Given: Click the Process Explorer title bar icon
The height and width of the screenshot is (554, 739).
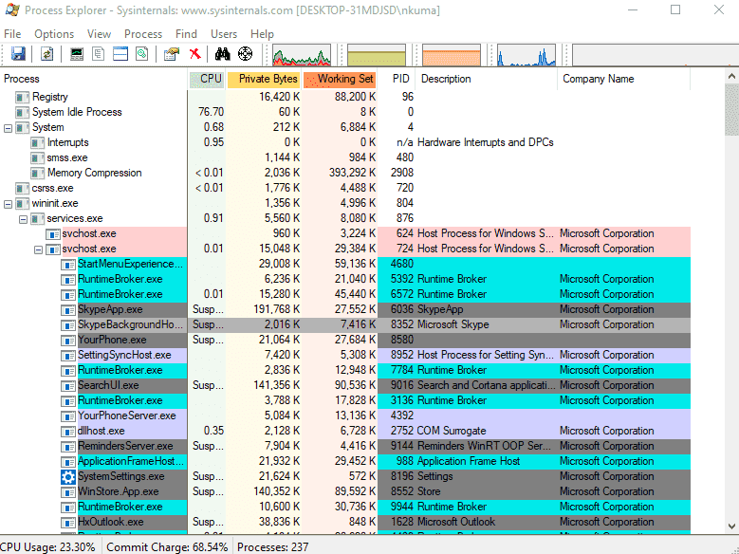Looking at the screenshot, I should click(12, 9).
